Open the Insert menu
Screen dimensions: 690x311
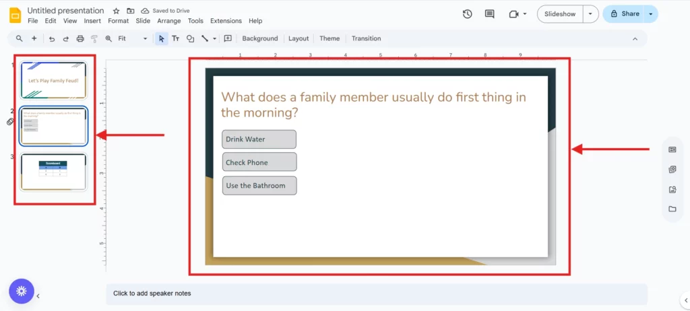[x=92, y=21]
